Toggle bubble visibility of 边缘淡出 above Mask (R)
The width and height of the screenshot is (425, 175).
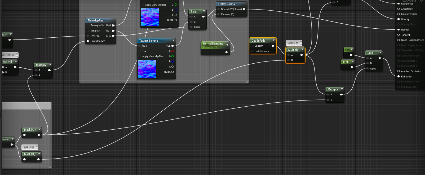(x=37, y=148)
